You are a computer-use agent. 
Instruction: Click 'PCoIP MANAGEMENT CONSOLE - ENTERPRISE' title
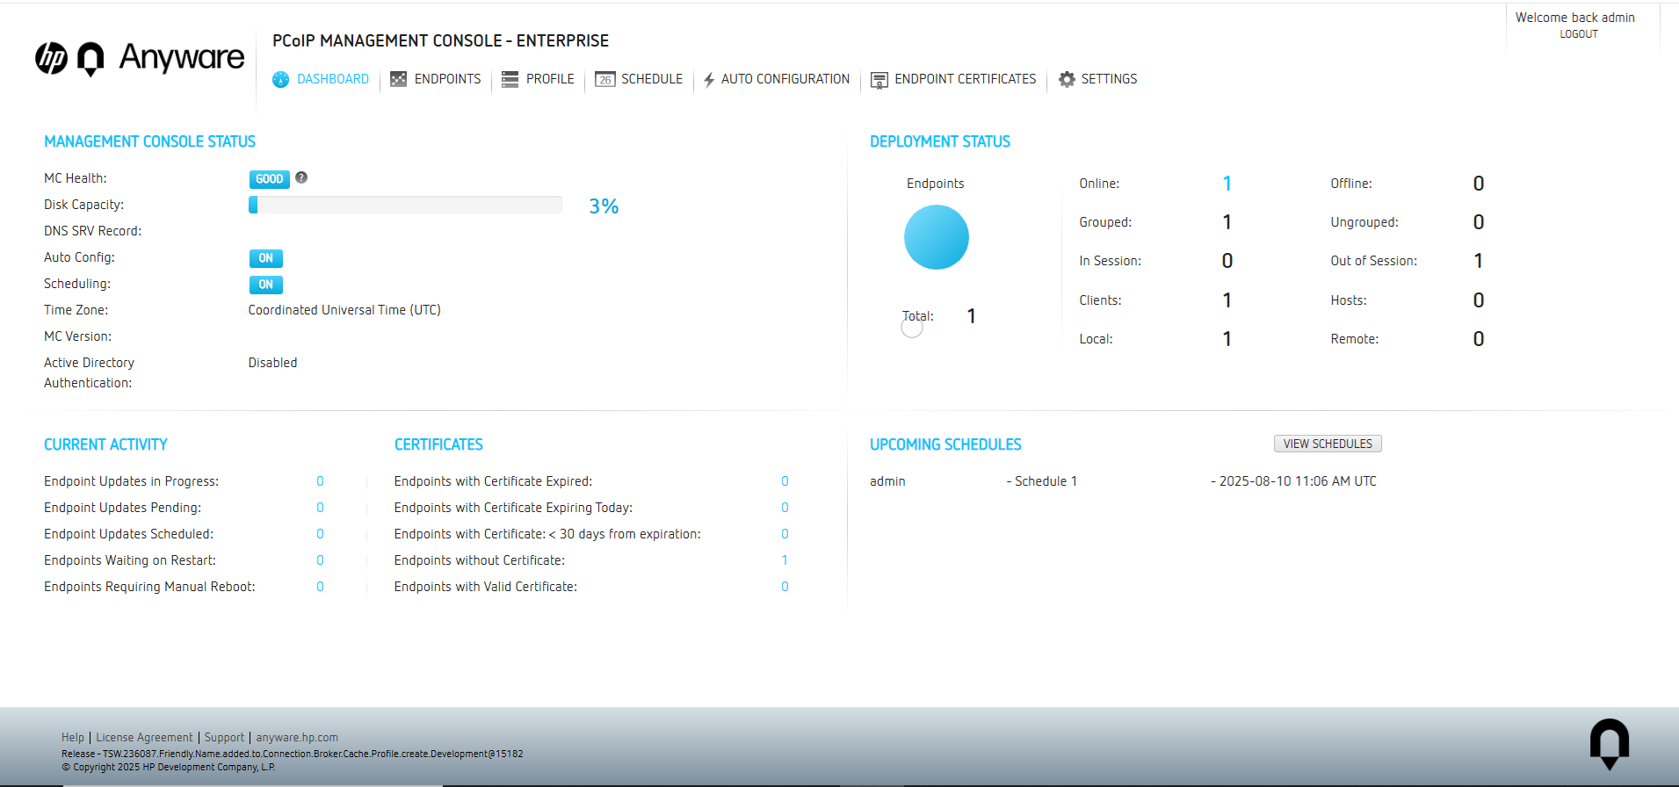tap(440, 40)
